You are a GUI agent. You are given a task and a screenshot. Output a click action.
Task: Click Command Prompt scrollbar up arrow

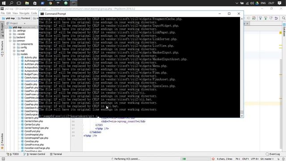(x=242, y=19)
